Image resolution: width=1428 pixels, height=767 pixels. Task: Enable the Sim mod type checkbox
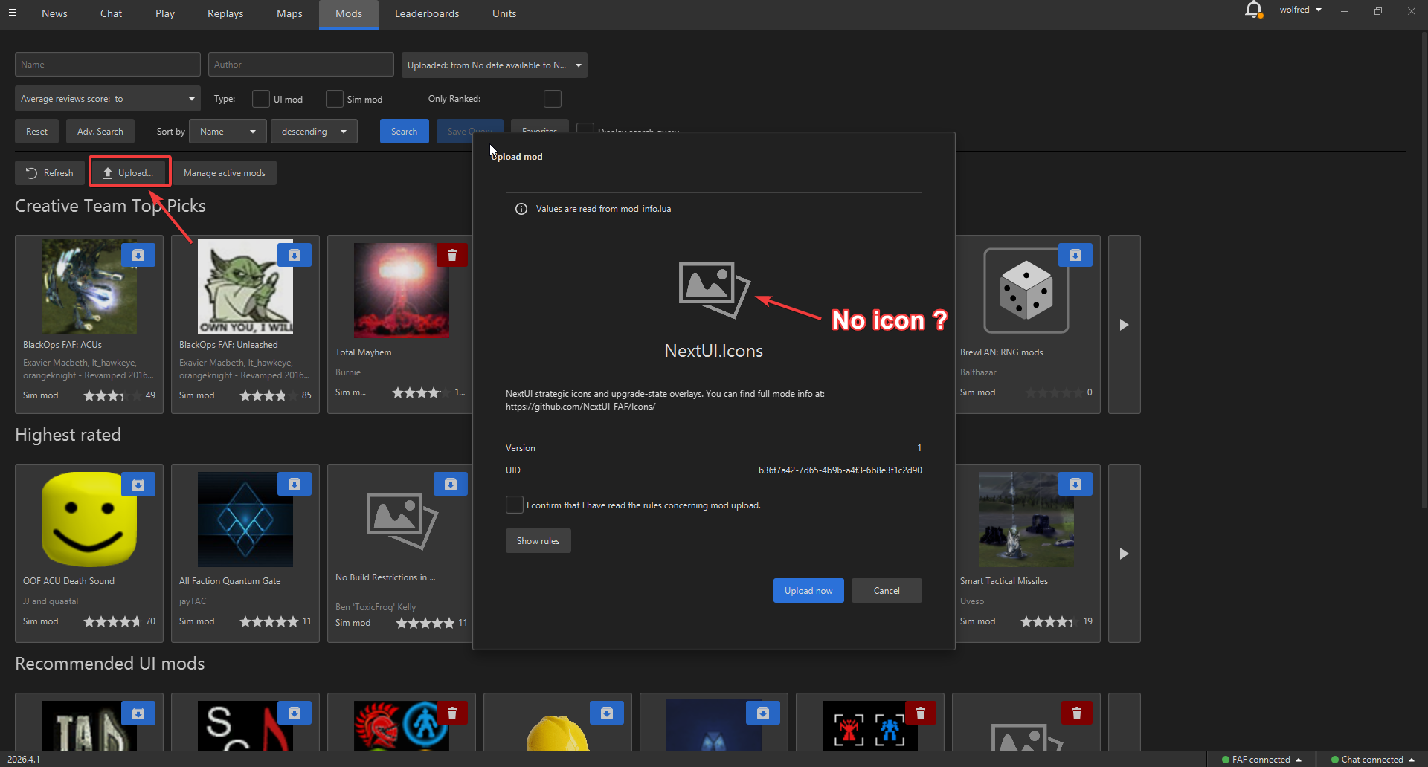pos(335,99)
